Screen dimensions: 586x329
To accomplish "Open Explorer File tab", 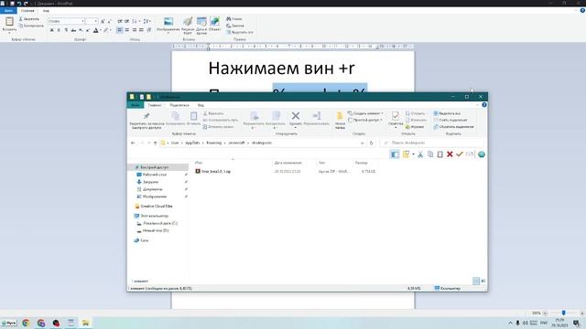I will pos(135,105).
